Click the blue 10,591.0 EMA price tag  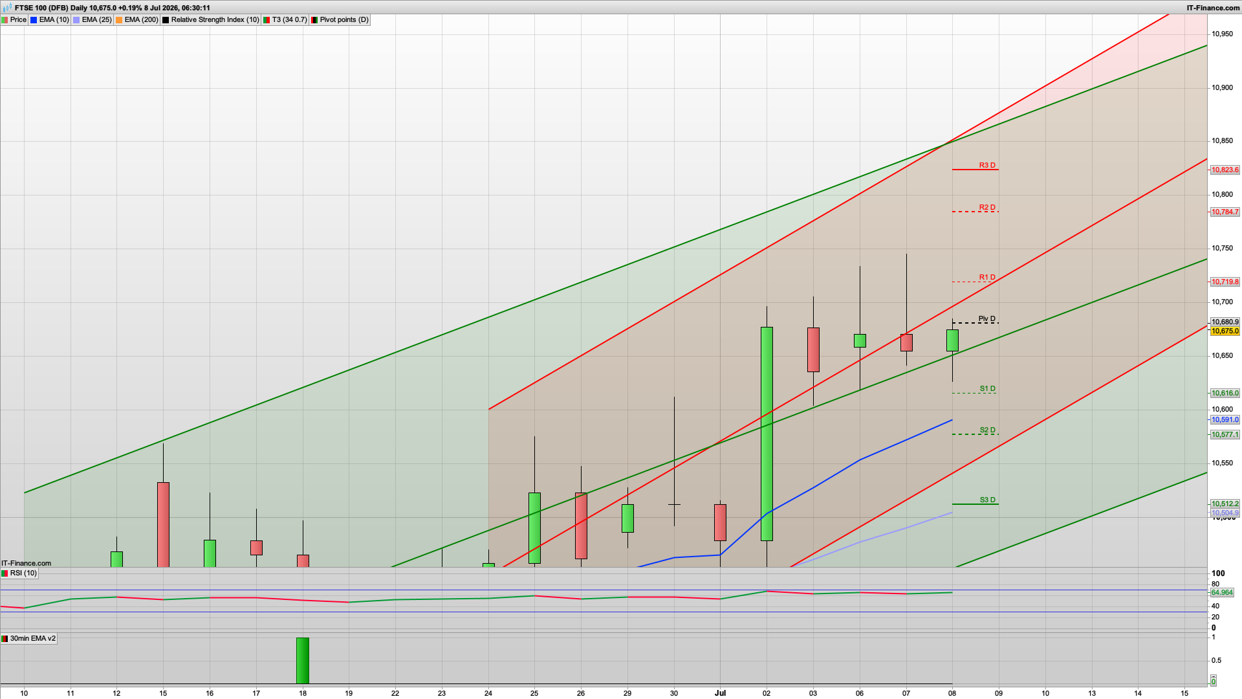(1225, 420)
